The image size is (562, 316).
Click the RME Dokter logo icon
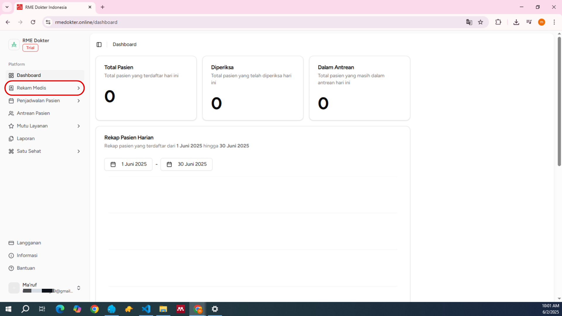(x=14, y=44)
